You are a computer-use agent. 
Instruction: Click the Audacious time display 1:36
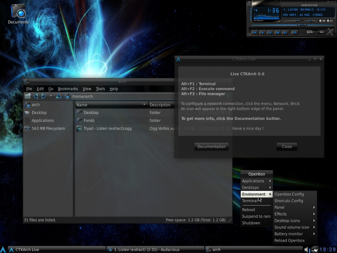pos(273,10)
